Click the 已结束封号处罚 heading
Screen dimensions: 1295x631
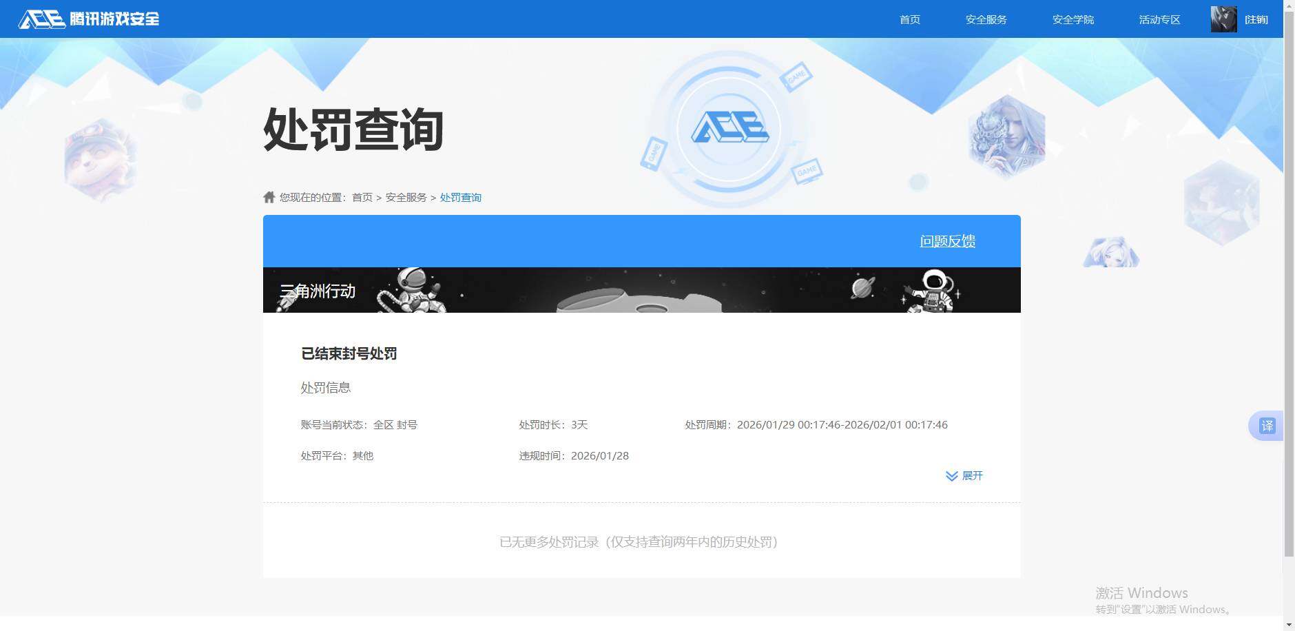[349, 354]
